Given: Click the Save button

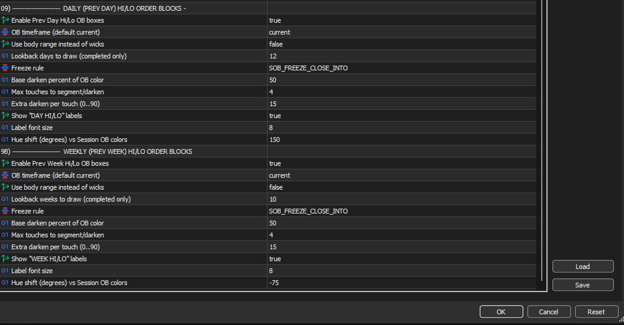Looking at the screenshot, I should click(582, 285).
